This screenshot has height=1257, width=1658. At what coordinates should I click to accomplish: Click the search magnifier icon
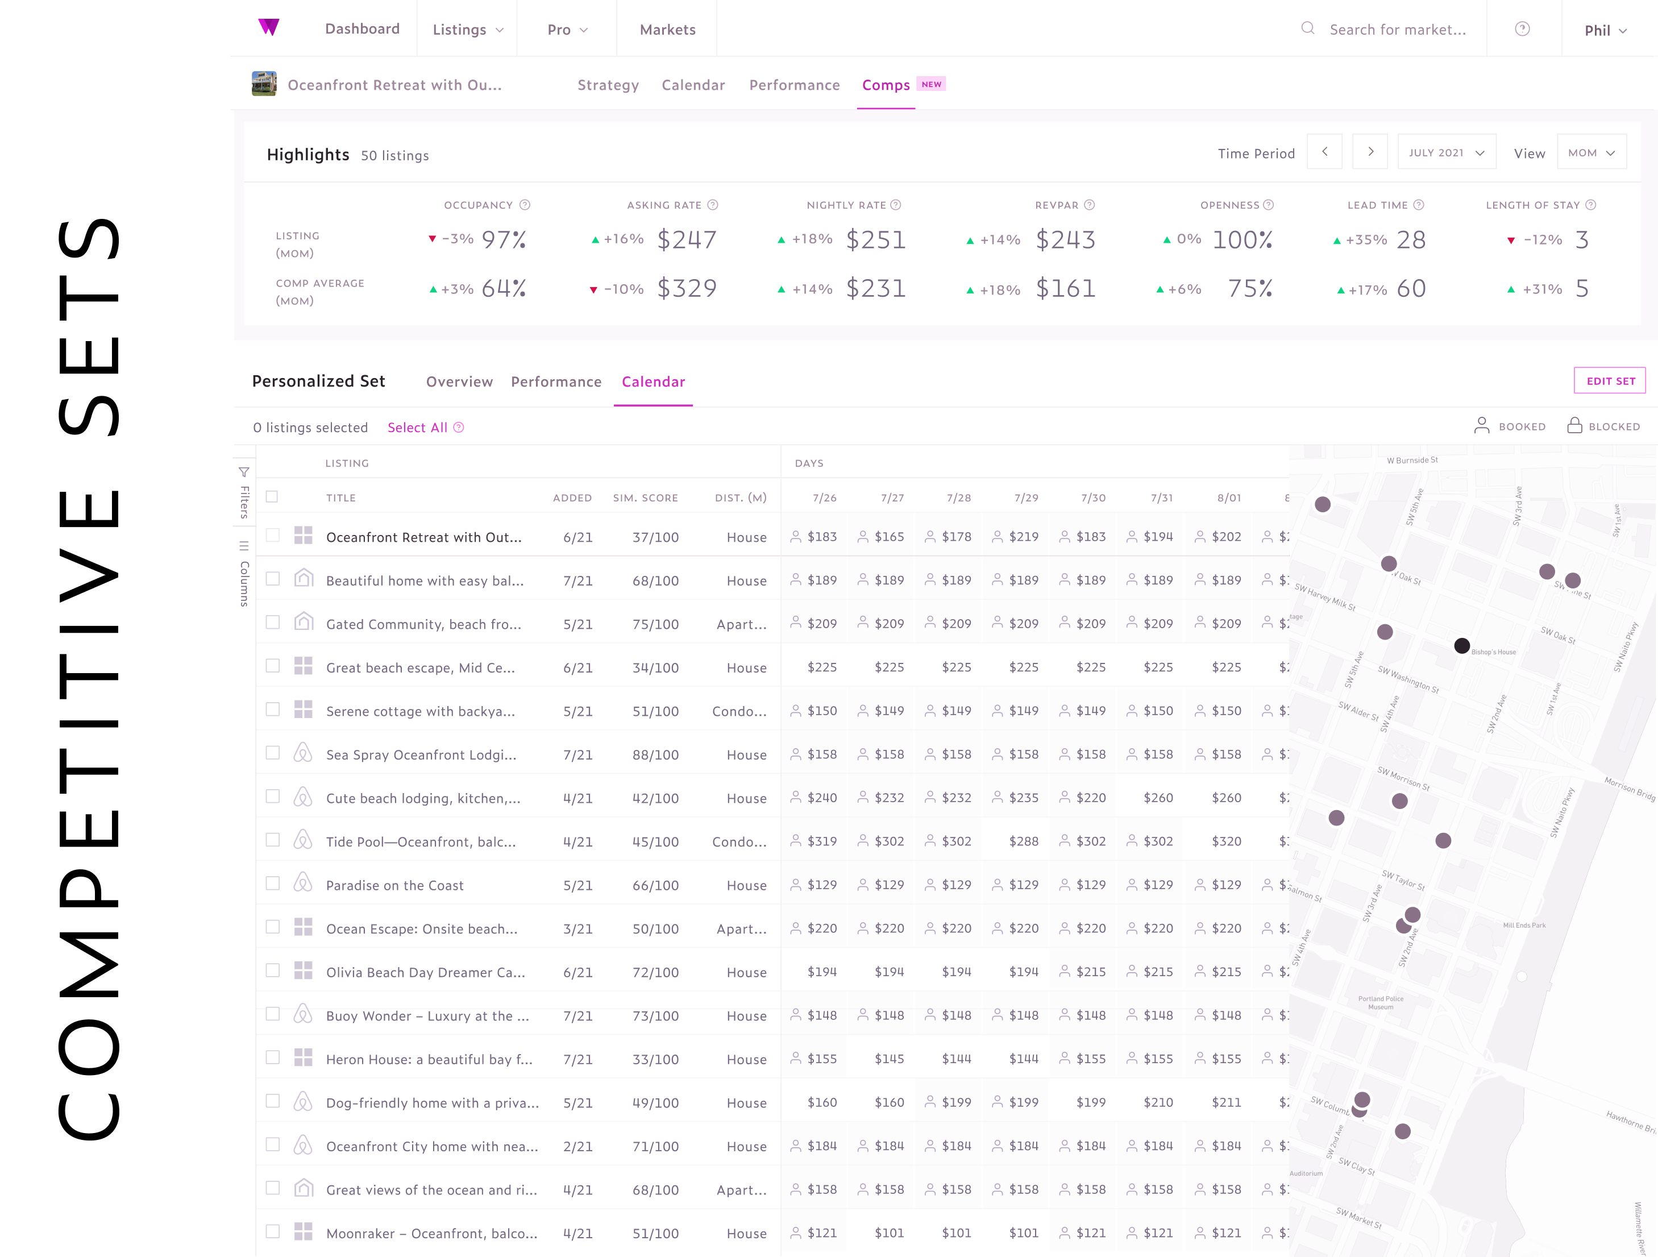[x=1307, y=28]
